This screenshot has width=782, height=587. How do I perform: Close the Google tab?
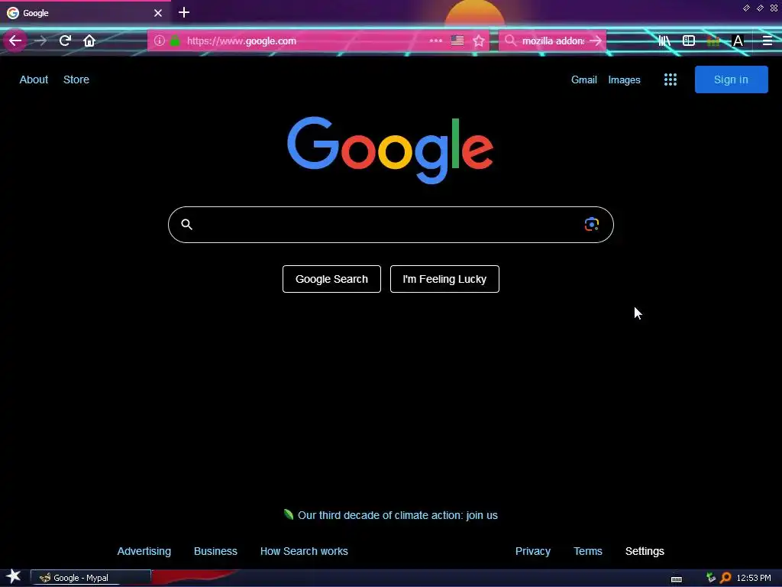click(x=158, y=13)
